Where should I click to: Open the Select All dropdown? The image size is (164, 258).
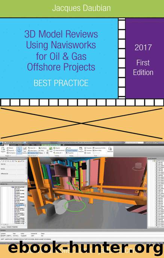[32, 148]
